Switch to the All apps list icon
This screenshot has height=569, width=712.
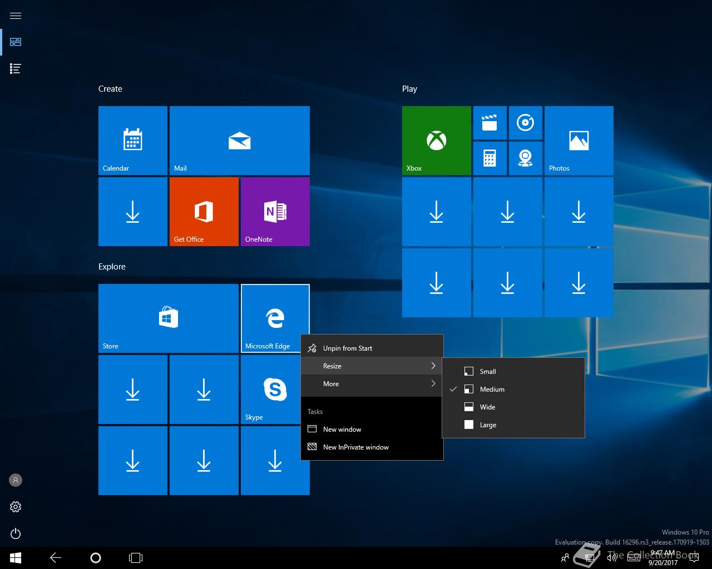(16, 68)
